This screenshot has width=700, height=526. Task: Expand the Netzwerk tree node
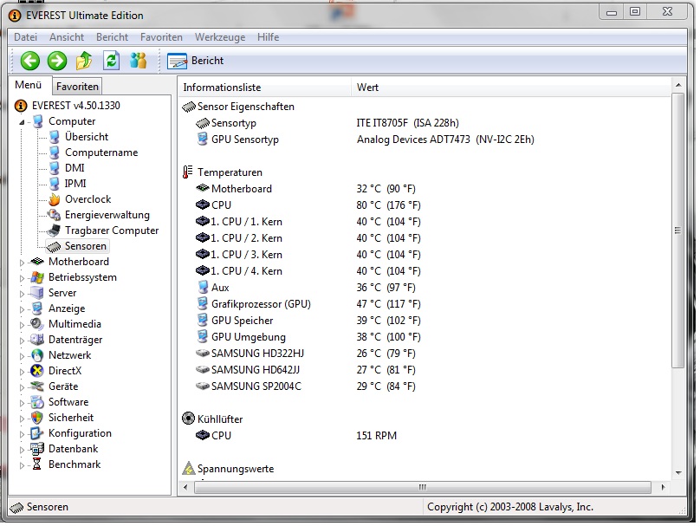tap(22, 356)
